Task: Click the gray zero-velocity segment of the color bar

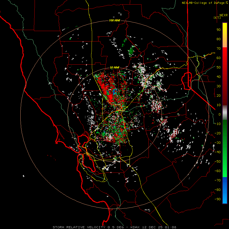Action: (x=225, y=113)
